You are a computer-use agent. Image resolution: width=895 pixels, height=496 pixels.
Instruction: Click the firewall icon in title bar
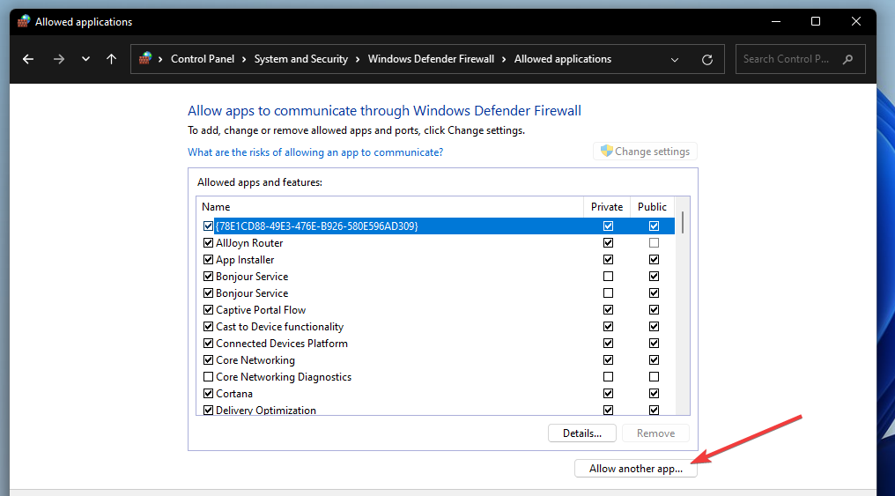point(24,22)
